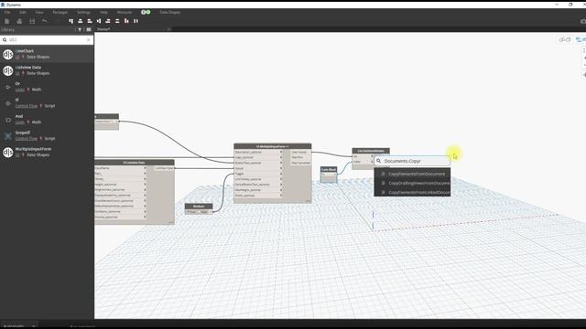Click the Library filter funnel icon
586x329 pixels.
click(80, 29)
